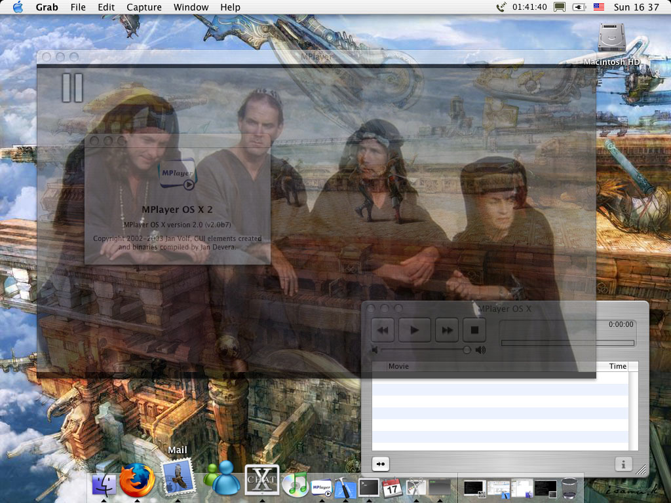The image size is (671, 503).
Task: Open iTunes from the Dock
Action: [296, 483]
